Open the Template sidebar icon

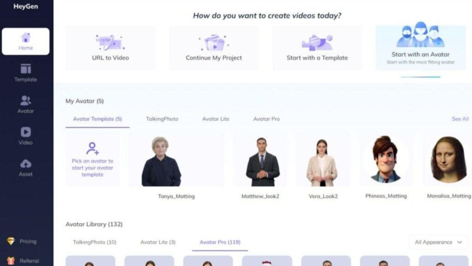pos(26,69)
